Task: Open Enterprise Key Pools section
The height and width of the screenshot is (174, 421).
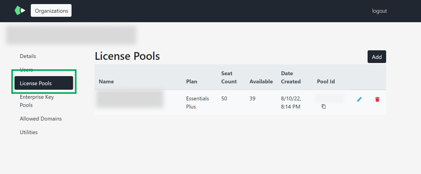Action: pyautogui.click(x=37, y=101)
